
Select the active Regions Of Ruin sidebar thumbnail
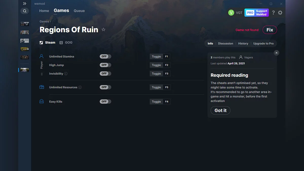pyautogui.click(x=25, y=70)
